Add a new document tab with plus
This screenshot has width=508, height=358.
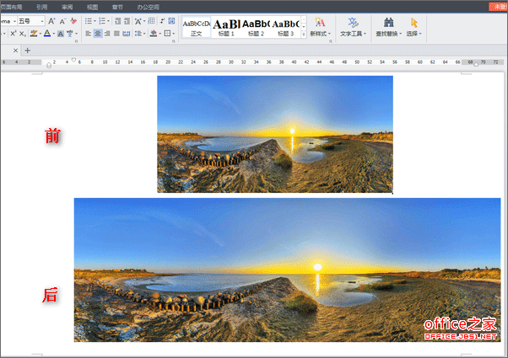[28, 51]
